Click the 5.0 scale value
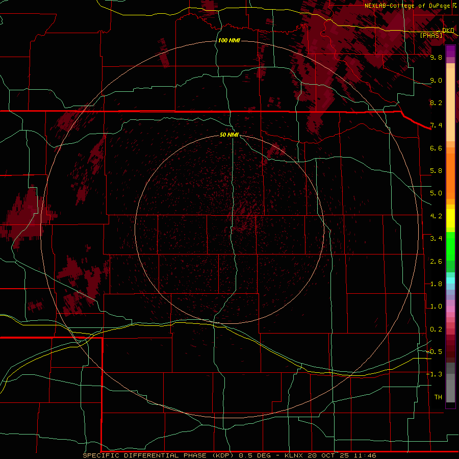 click(436, 193)
